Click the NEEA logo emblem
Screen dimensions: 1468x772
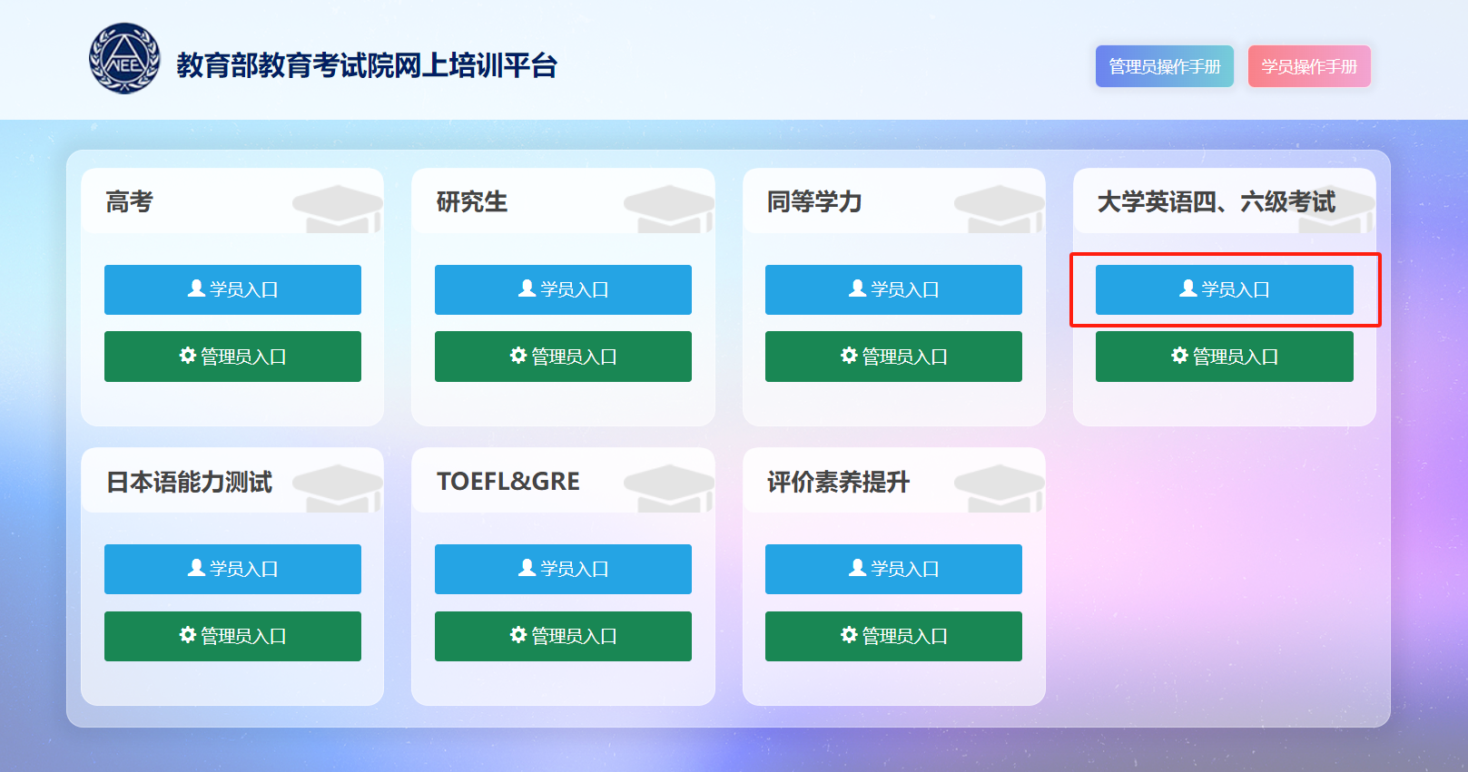124,59
